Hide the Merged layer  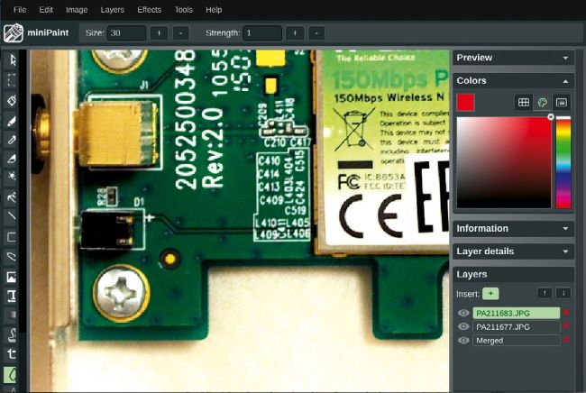point(463,340)
